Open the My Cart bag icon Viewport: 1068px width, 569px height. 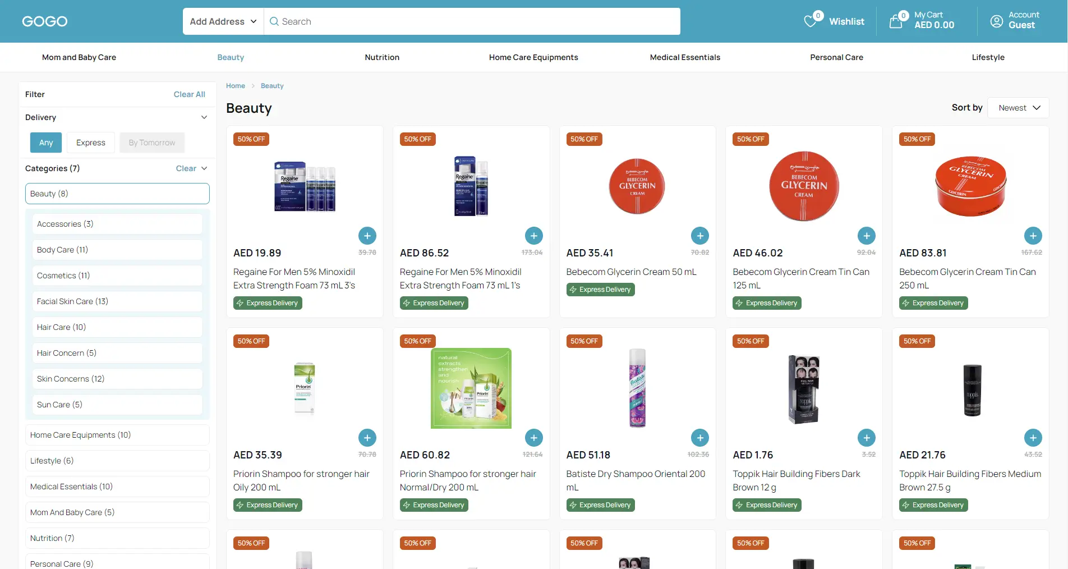tap(896, 21)
